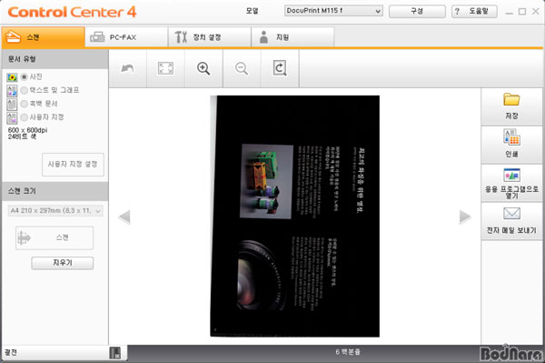Click the 저장 folder icon
Image resolution: width=545 pixels, height=363 pixels.
pos(511,99)
